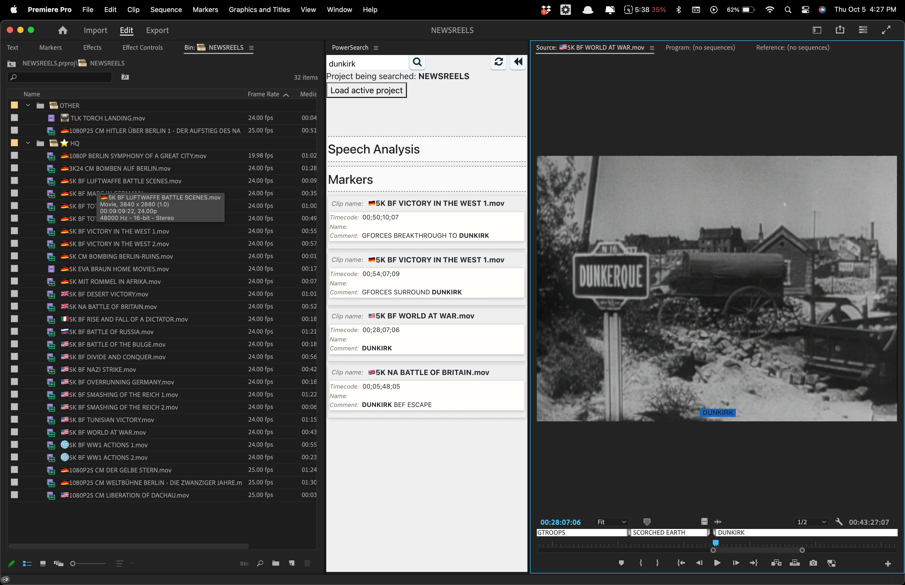Click the Insert edit icon
This screenshot has height=585, width=905.
point(776,563)
